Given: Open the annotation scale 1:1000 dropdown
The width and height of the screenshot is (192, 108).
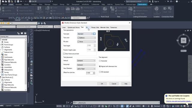Looking at the screenshot, I should [x=138, y=106].
